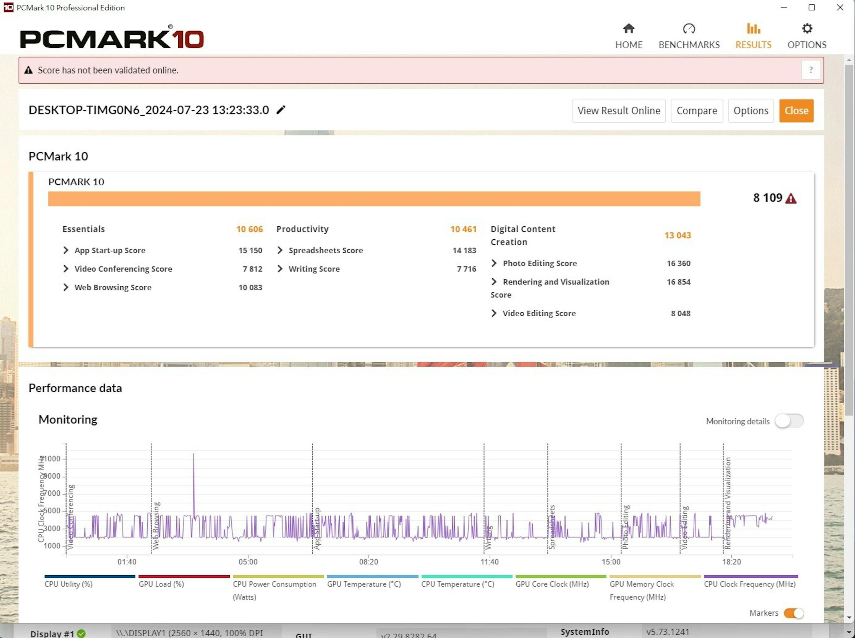855x638 pixels.
Task: Click the Web Browsing chart marker
Action: point(156,525)
